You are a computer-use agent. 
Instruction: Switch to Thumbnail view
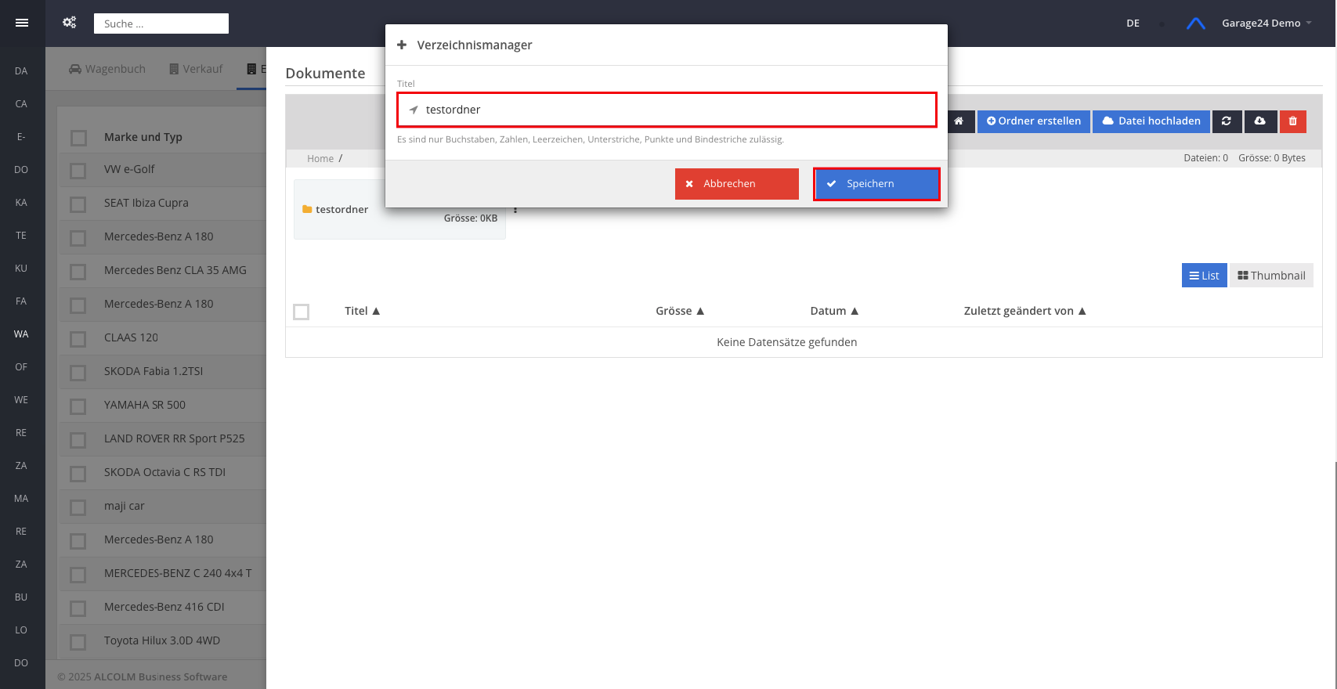click(x=1271, y=276)
